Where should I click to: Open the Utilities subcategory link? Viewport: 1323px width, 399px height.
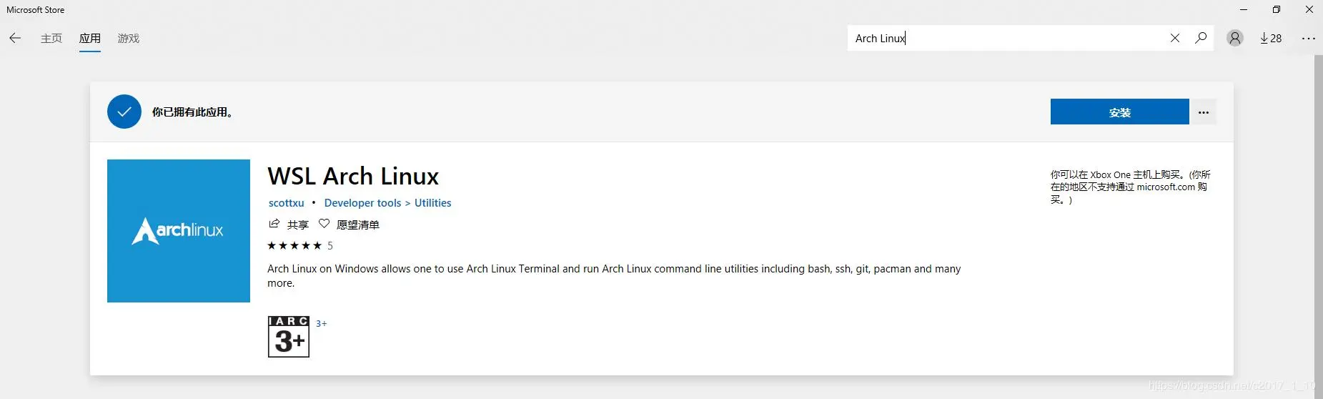click(433, 203)
